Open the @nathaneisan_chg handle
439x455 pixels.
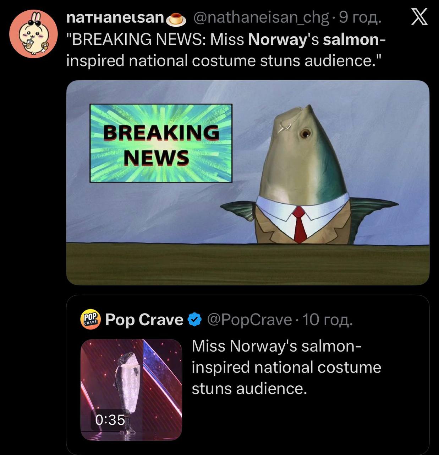coord(261,18)
